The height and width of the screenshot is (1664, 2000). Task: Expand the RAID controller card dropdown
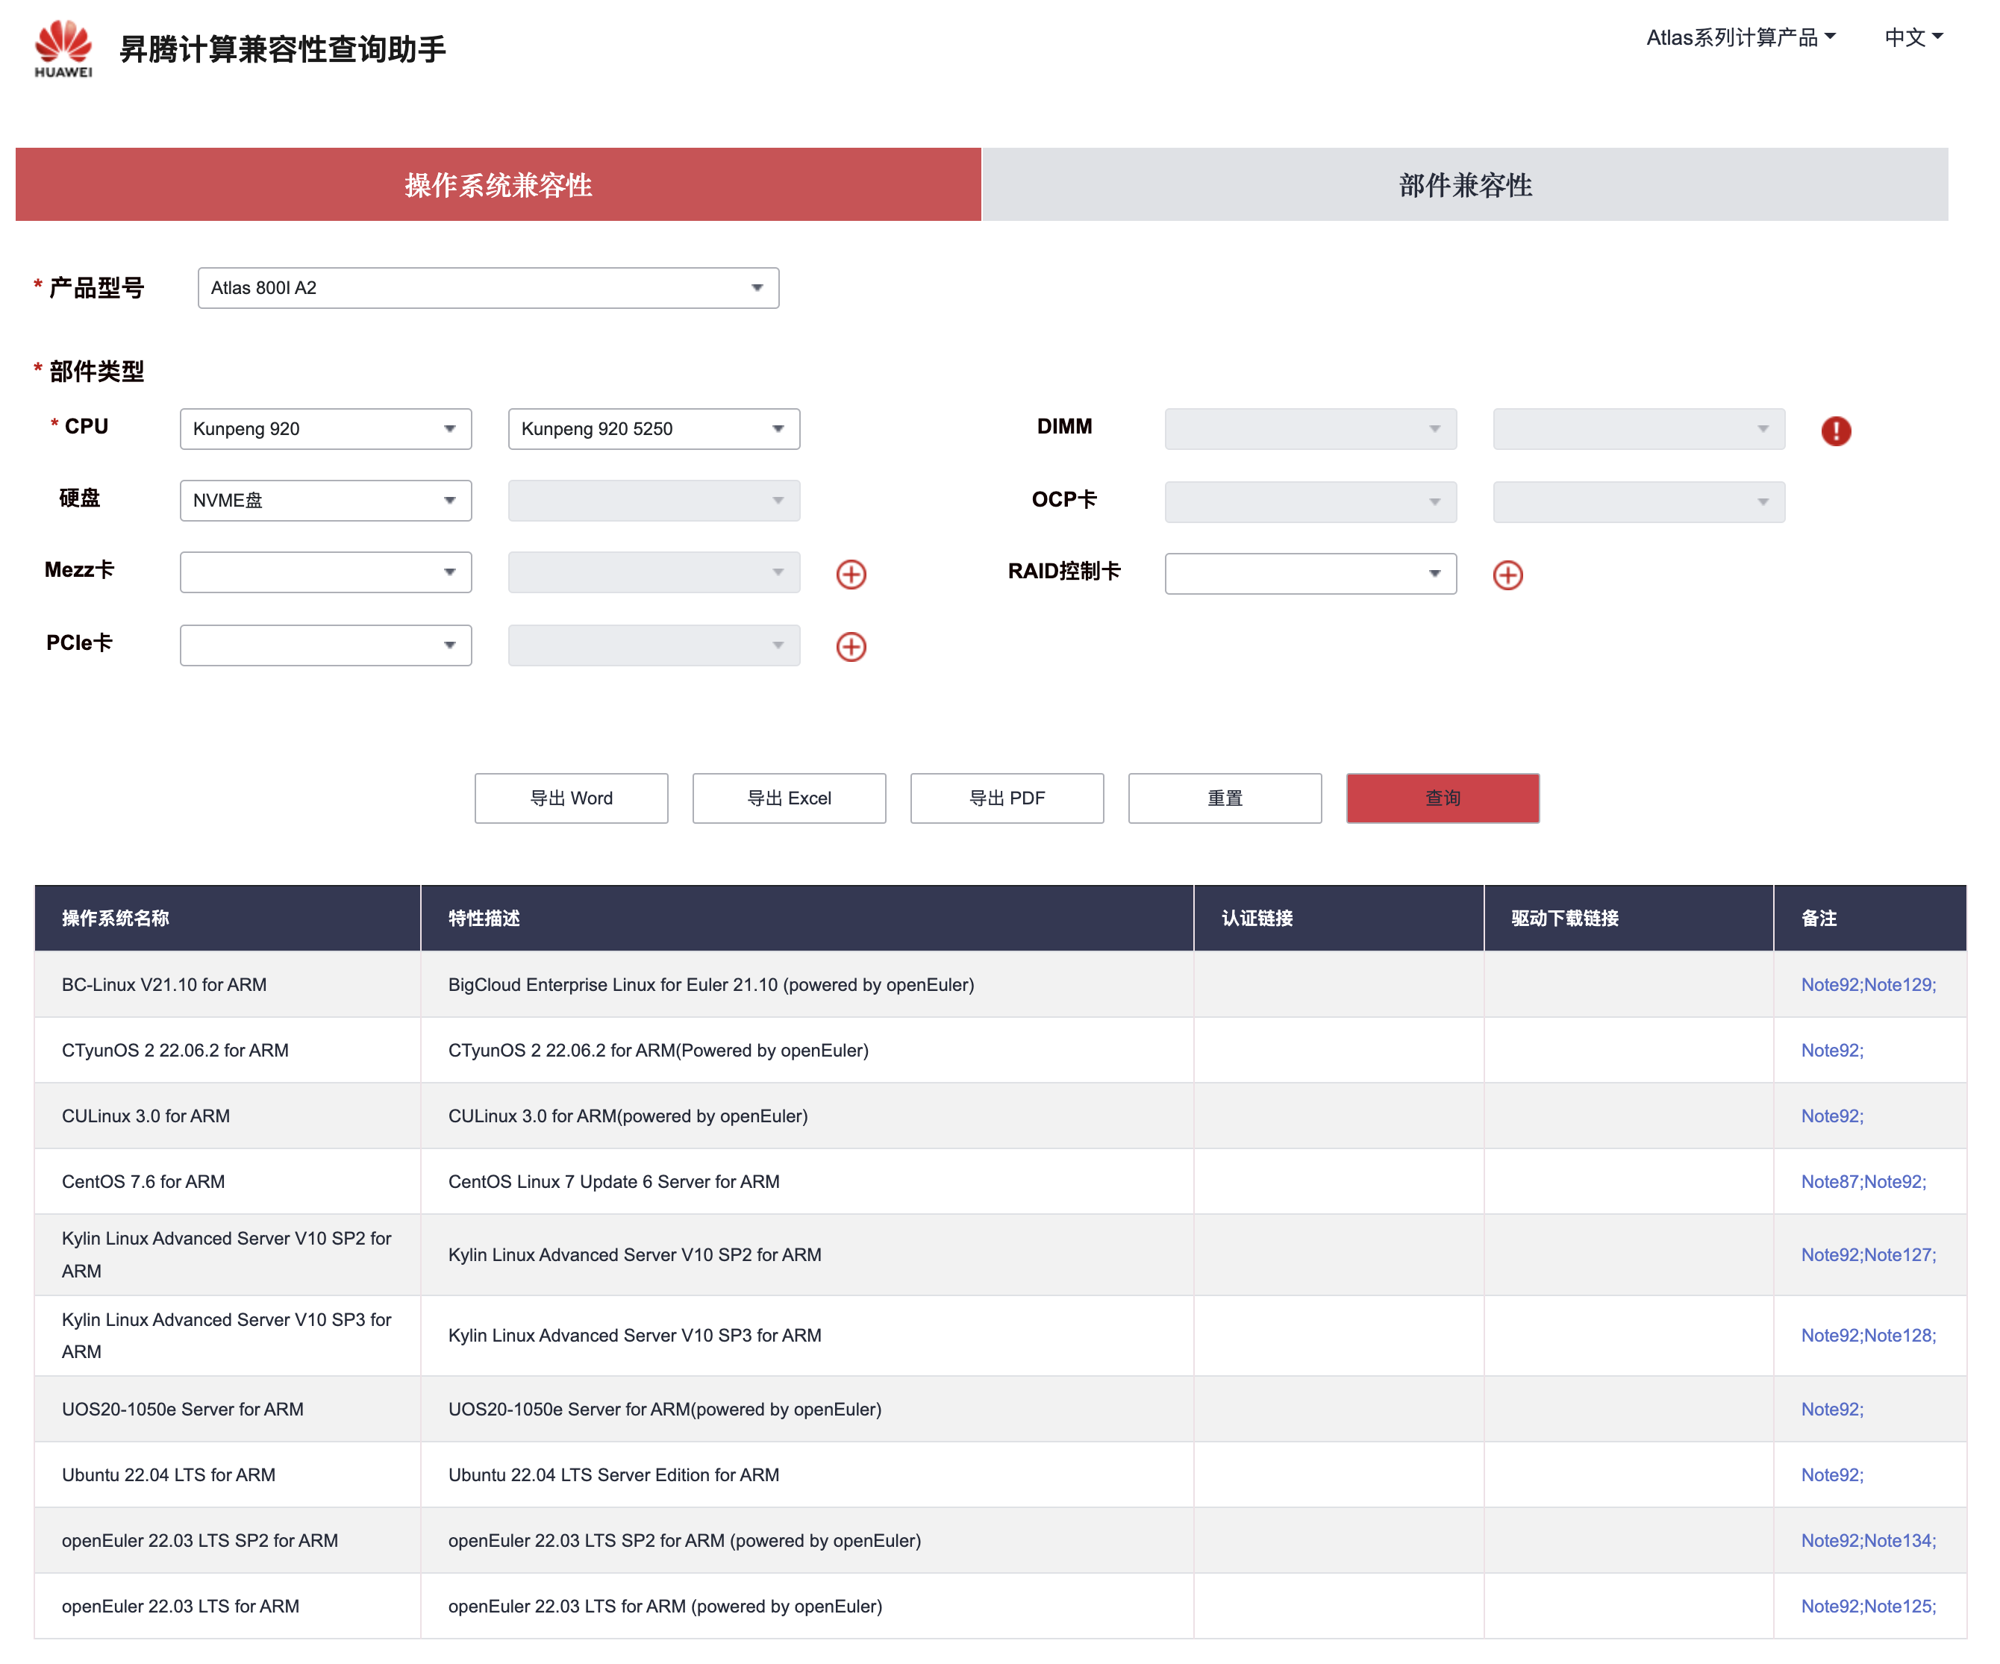coord(1310,573)
